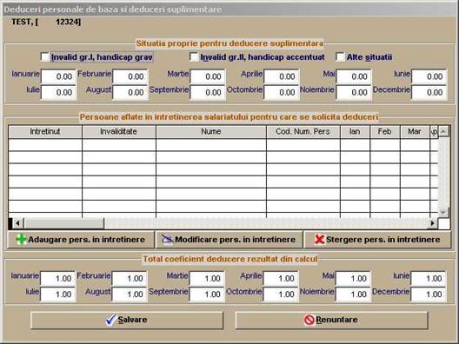Click the red X icon on Stergere pers. in intretinere
This screenshot has width=459, height=344.
319,240
